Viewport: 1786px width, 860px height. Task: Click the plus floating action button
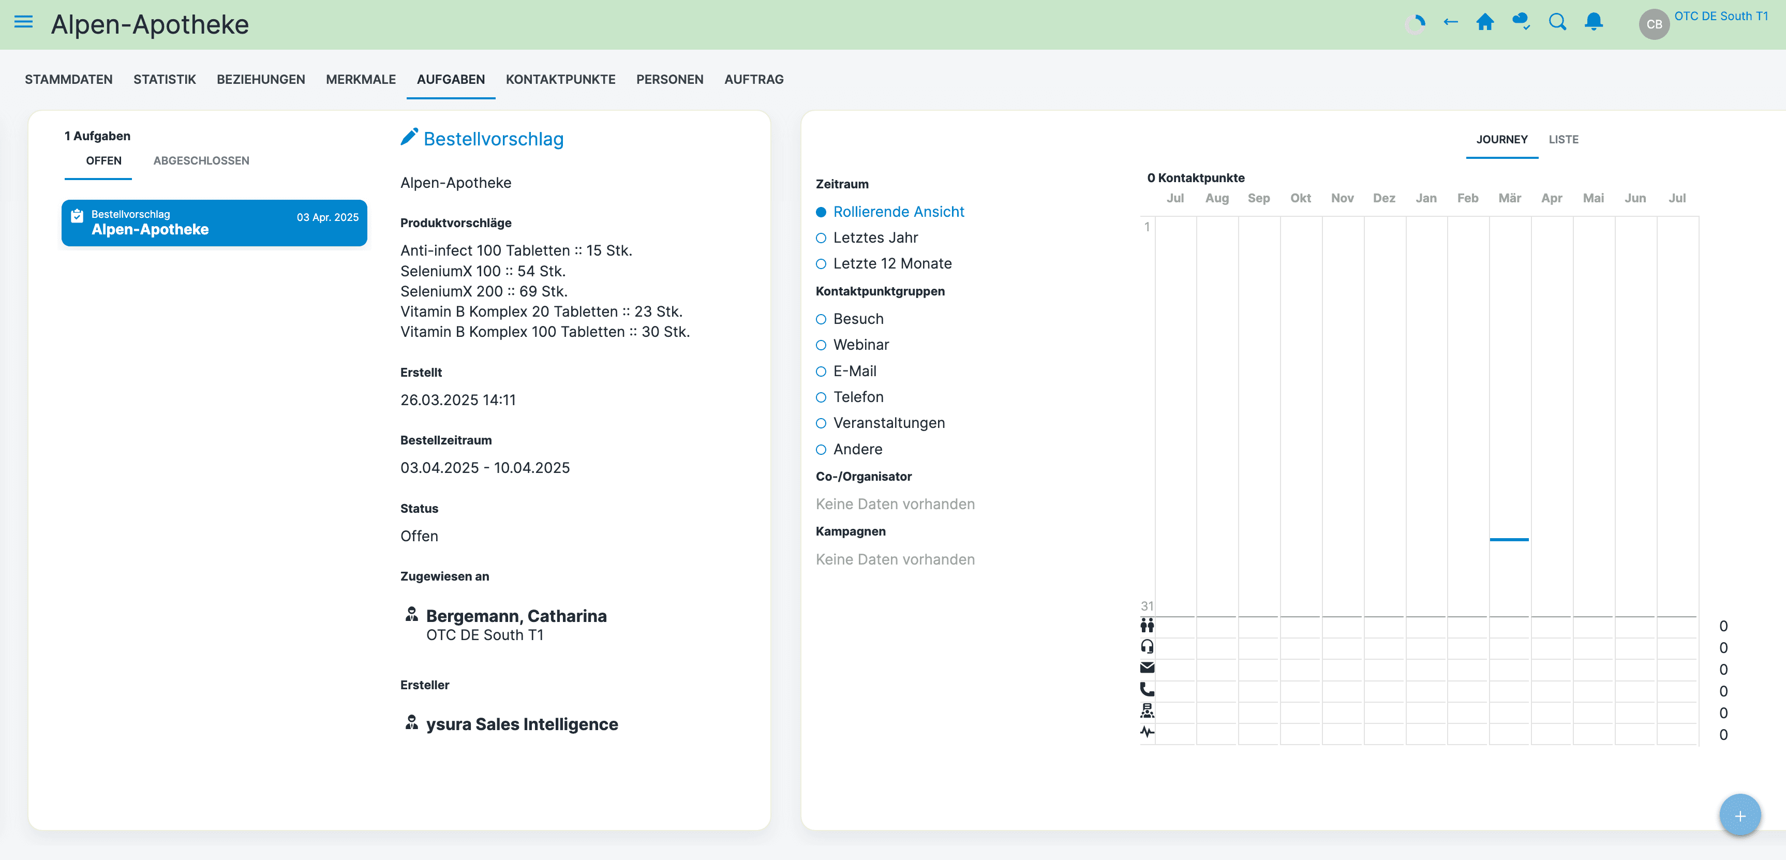click(x=1739, y=815)
